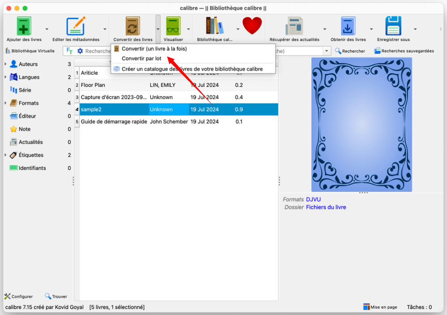Expand the Langues tree category
Image resolution: width=447 pixels, height=315 pixels.
pyautogui.click(x=5, y=77)
